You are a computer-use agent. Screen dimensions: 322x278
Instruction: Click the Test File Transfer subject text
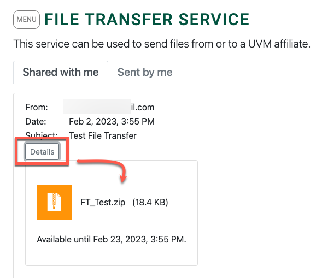tap(103, 135)
